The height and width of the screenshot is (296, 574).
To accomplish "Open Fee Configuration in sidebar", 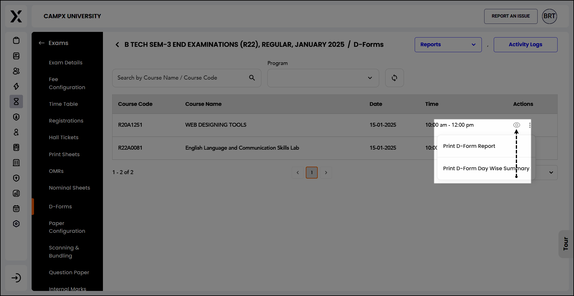I will (67, 83).
